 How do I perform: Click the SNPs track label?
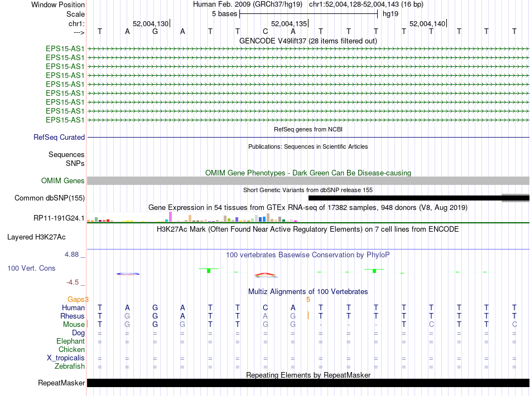(x=75, y=163)
